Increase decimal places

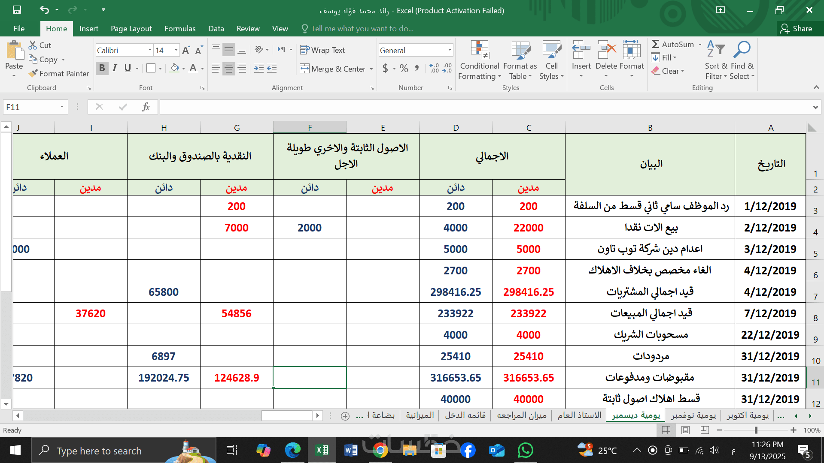(x=434, y=68)
